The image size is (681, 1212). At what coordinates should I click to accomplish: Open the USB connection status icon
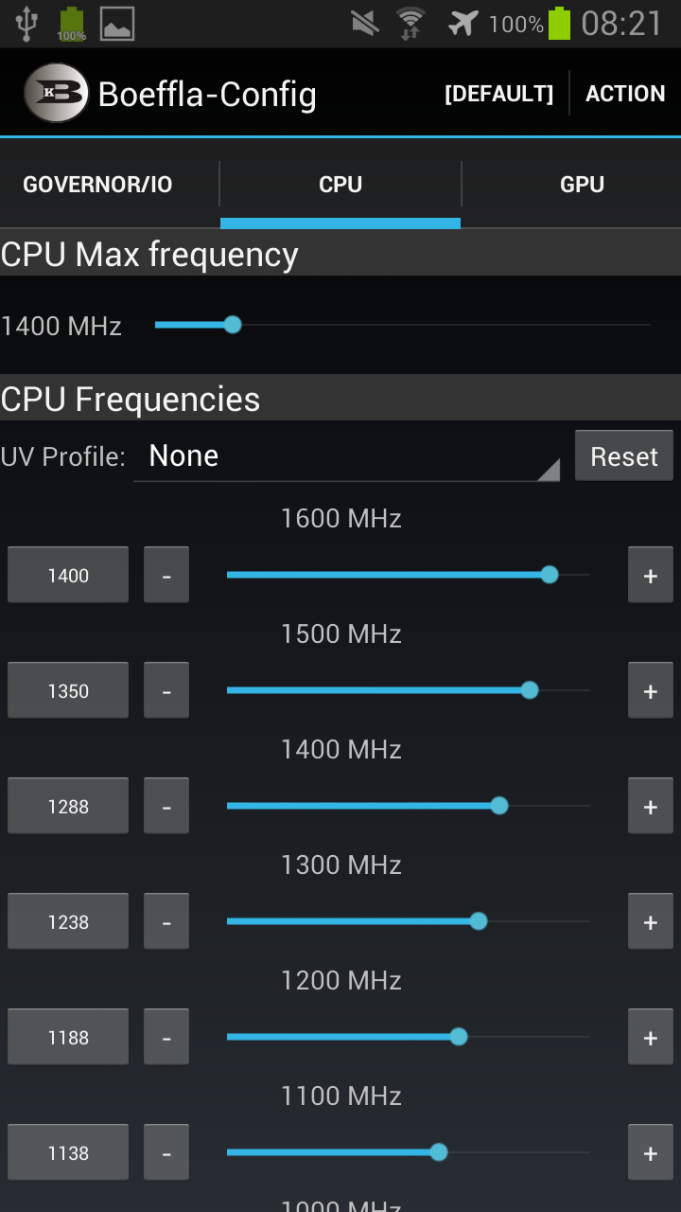(26, 24)
